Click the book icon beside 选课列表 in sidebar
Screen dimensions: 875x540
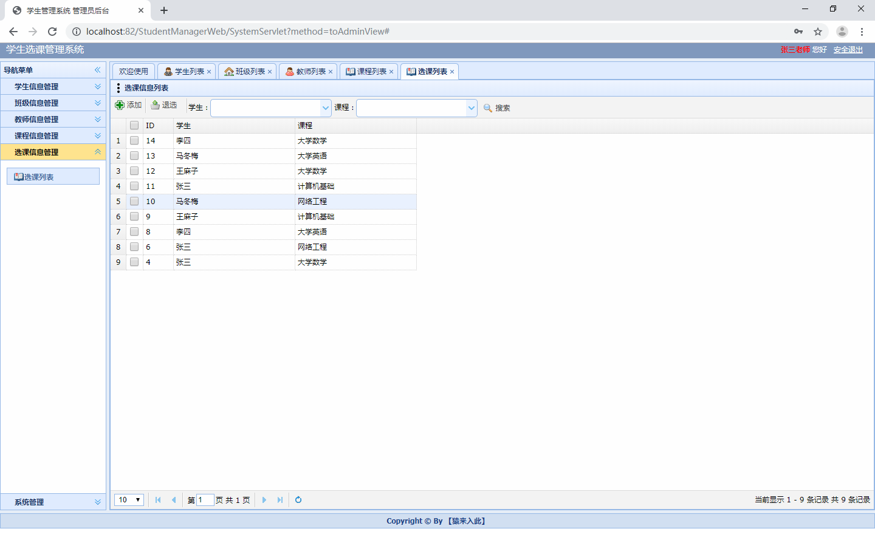click(x=19, y=177)
